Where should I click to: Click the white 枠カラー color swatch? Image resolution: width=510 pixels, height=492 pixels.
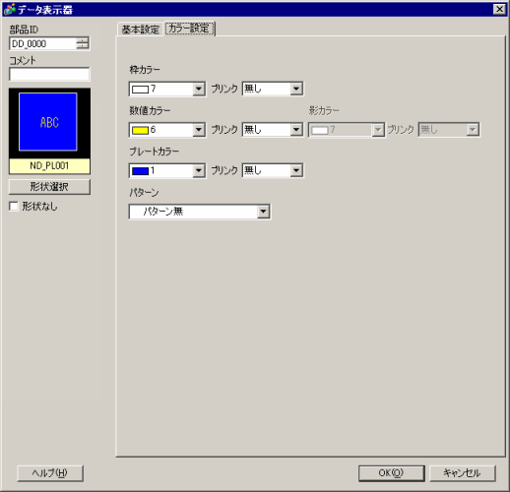pos(140,90)
